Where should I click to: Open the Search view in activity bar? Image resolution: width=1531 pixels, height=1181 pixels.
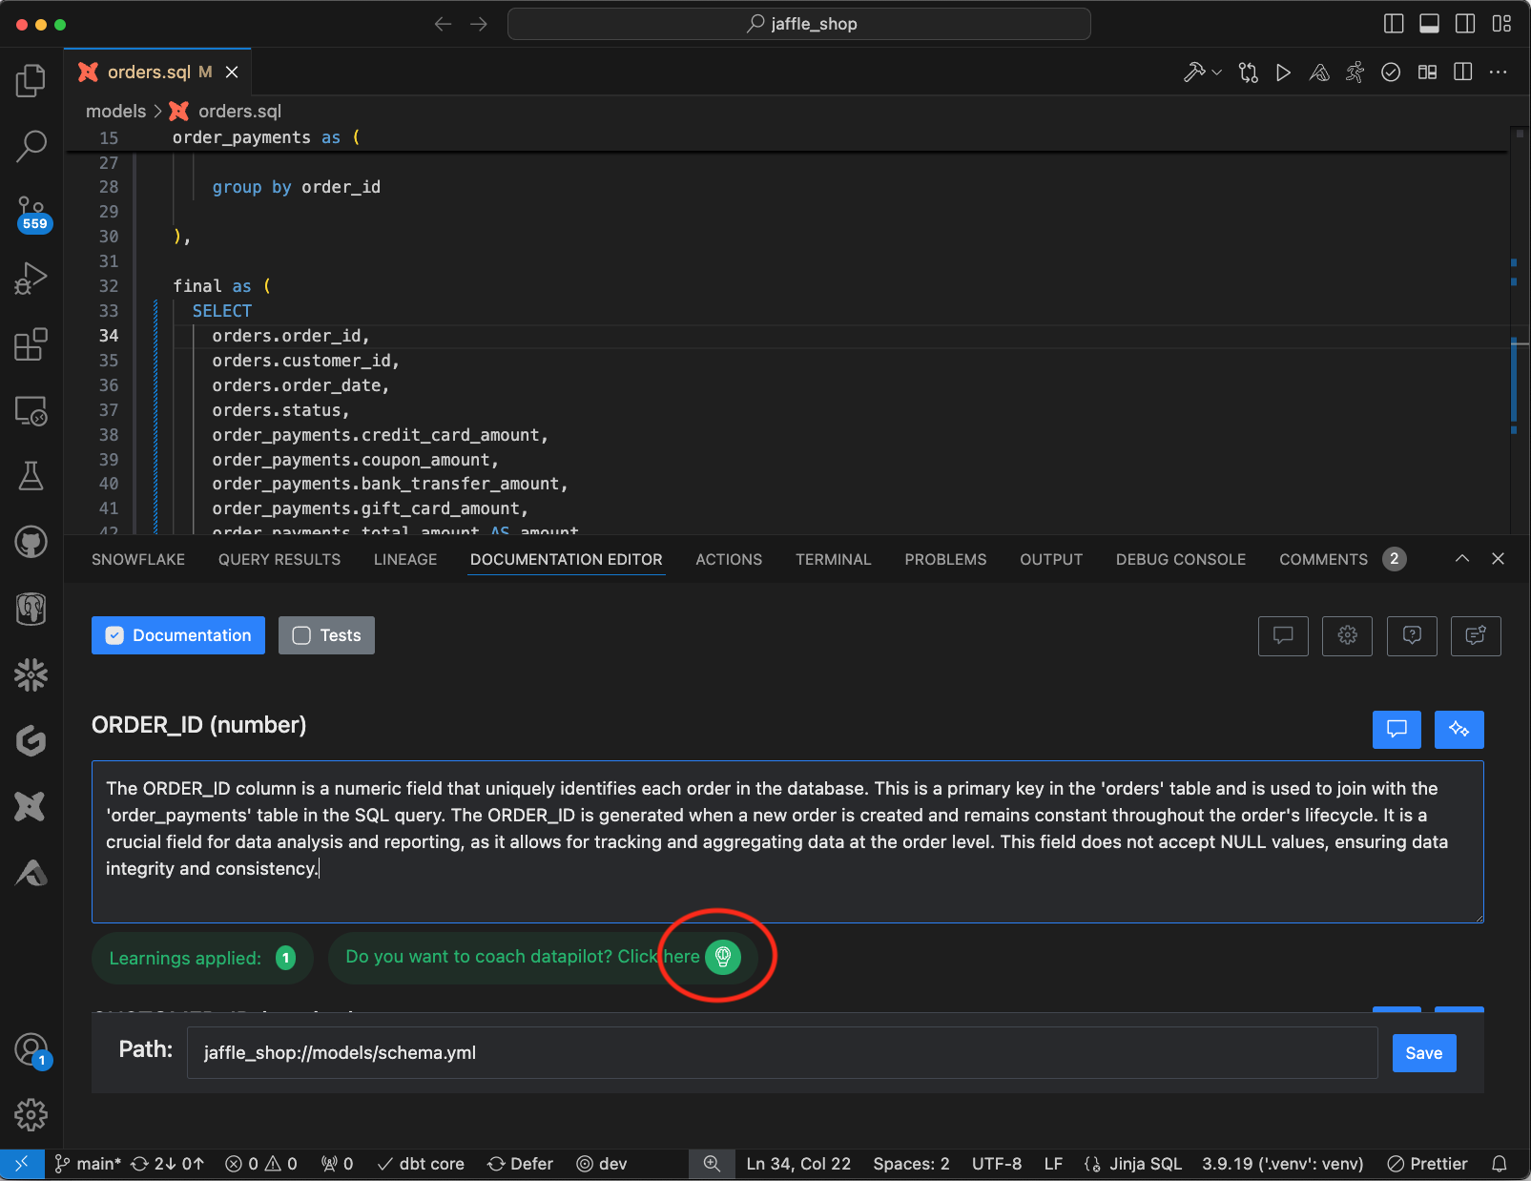pos(31,146)
